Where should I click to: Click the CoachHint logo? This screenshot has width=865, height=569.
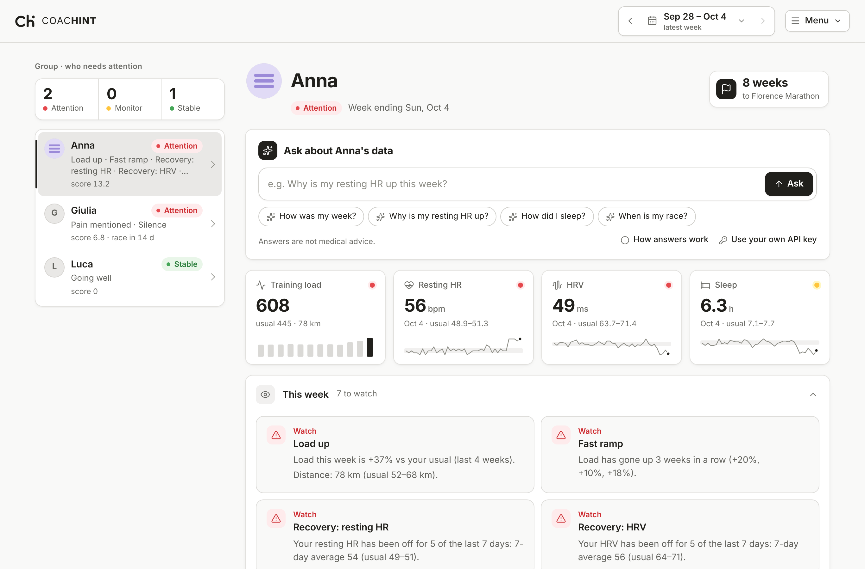point(56,21)
